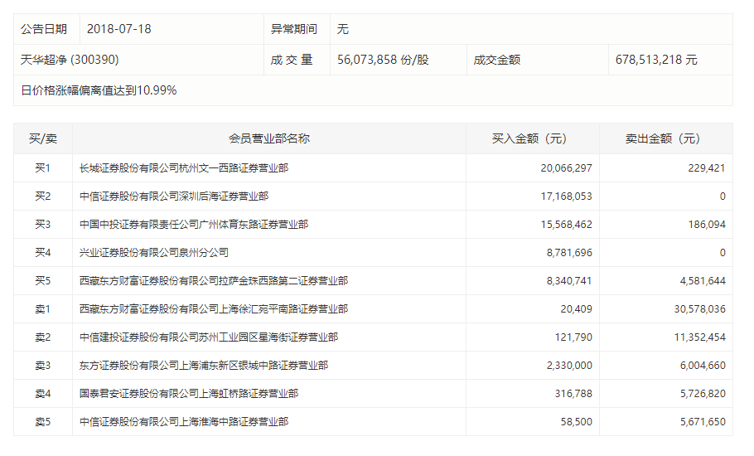Click the 成交金额 value 678,513,218 元
The image size is (754, 456).
[656, 60]
